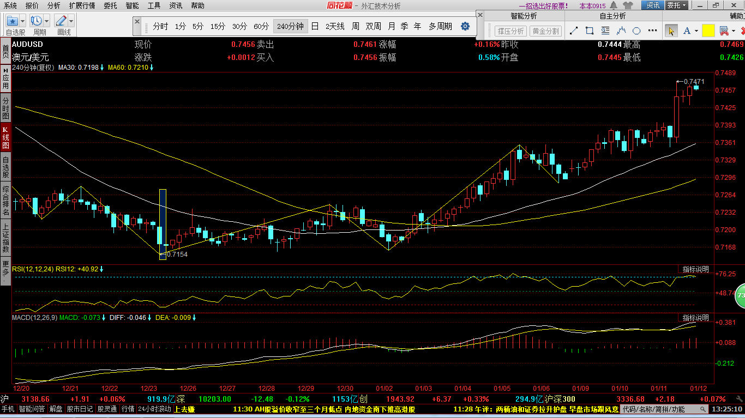Open the 资讯 button in title bar

point(653,5)
